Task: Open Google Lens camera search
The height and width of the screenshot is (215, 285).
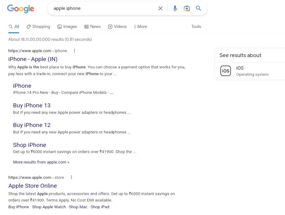Action: click(187, 8)
